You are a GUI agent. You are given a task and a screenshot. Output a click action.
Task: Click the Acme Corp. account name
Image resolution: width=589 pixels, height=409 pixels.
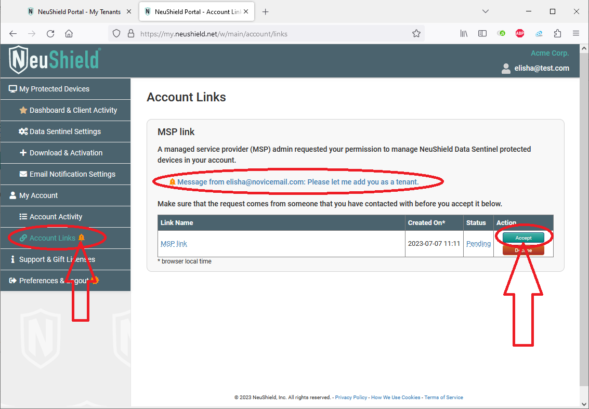pyautogui.click(x=549, y=54)
